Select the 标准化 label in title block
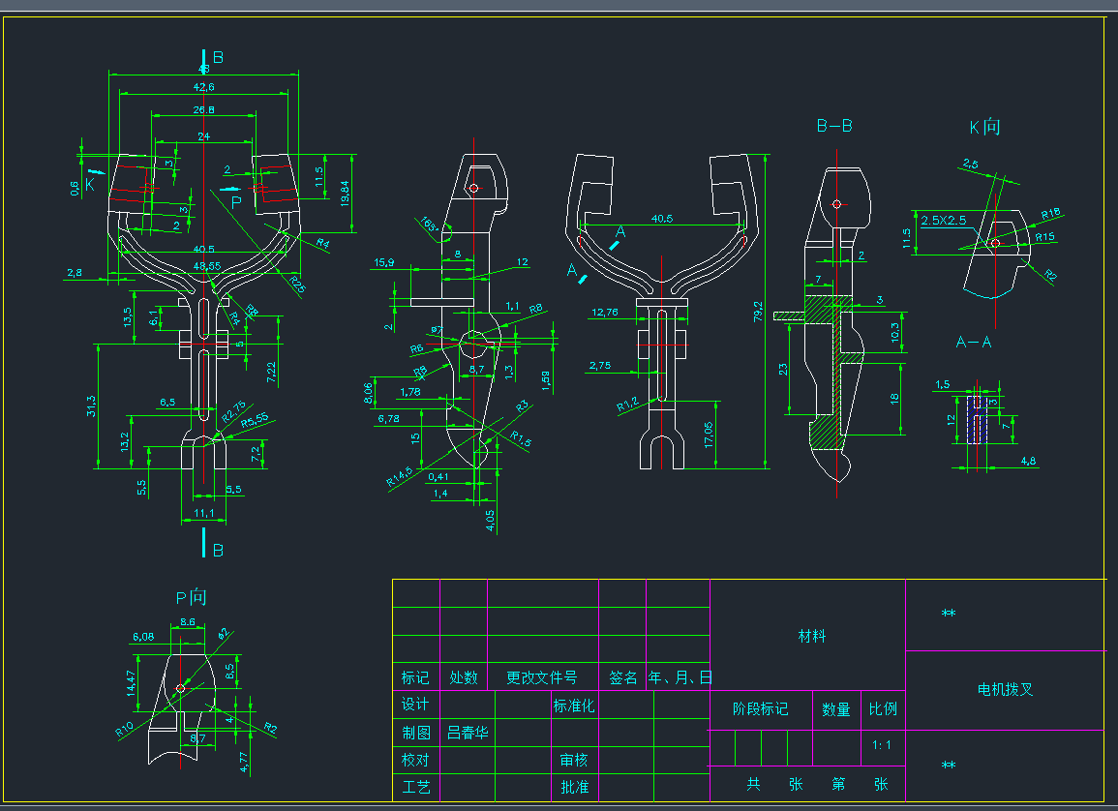 pos(573,706)
